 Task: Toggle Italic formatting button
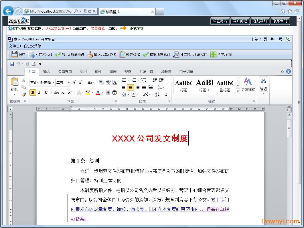click(x=39, y=93)
